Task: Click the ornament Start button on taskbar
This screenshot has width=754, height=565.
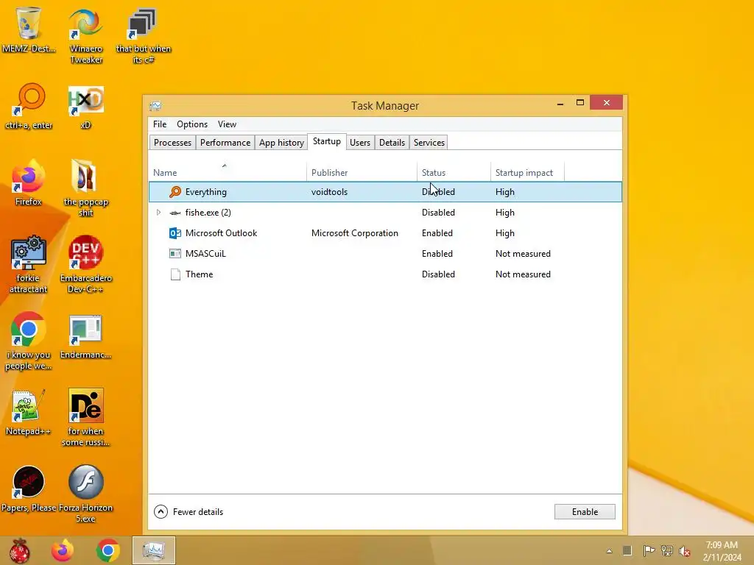Action: pyautogui.click(x=20, y=550)
